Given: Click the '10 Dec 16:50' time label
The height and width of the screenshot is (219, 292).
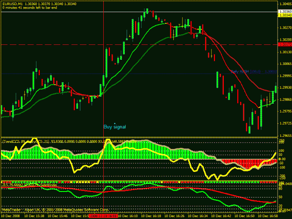Looking at the screenshot, I should click(244, 216).
